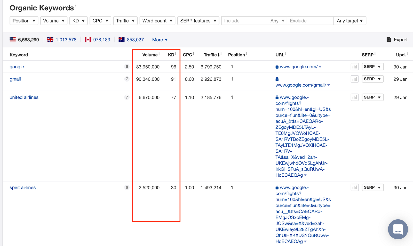Select the Canada flag database
Screen dimensions: 413x246
coord(88,40)
